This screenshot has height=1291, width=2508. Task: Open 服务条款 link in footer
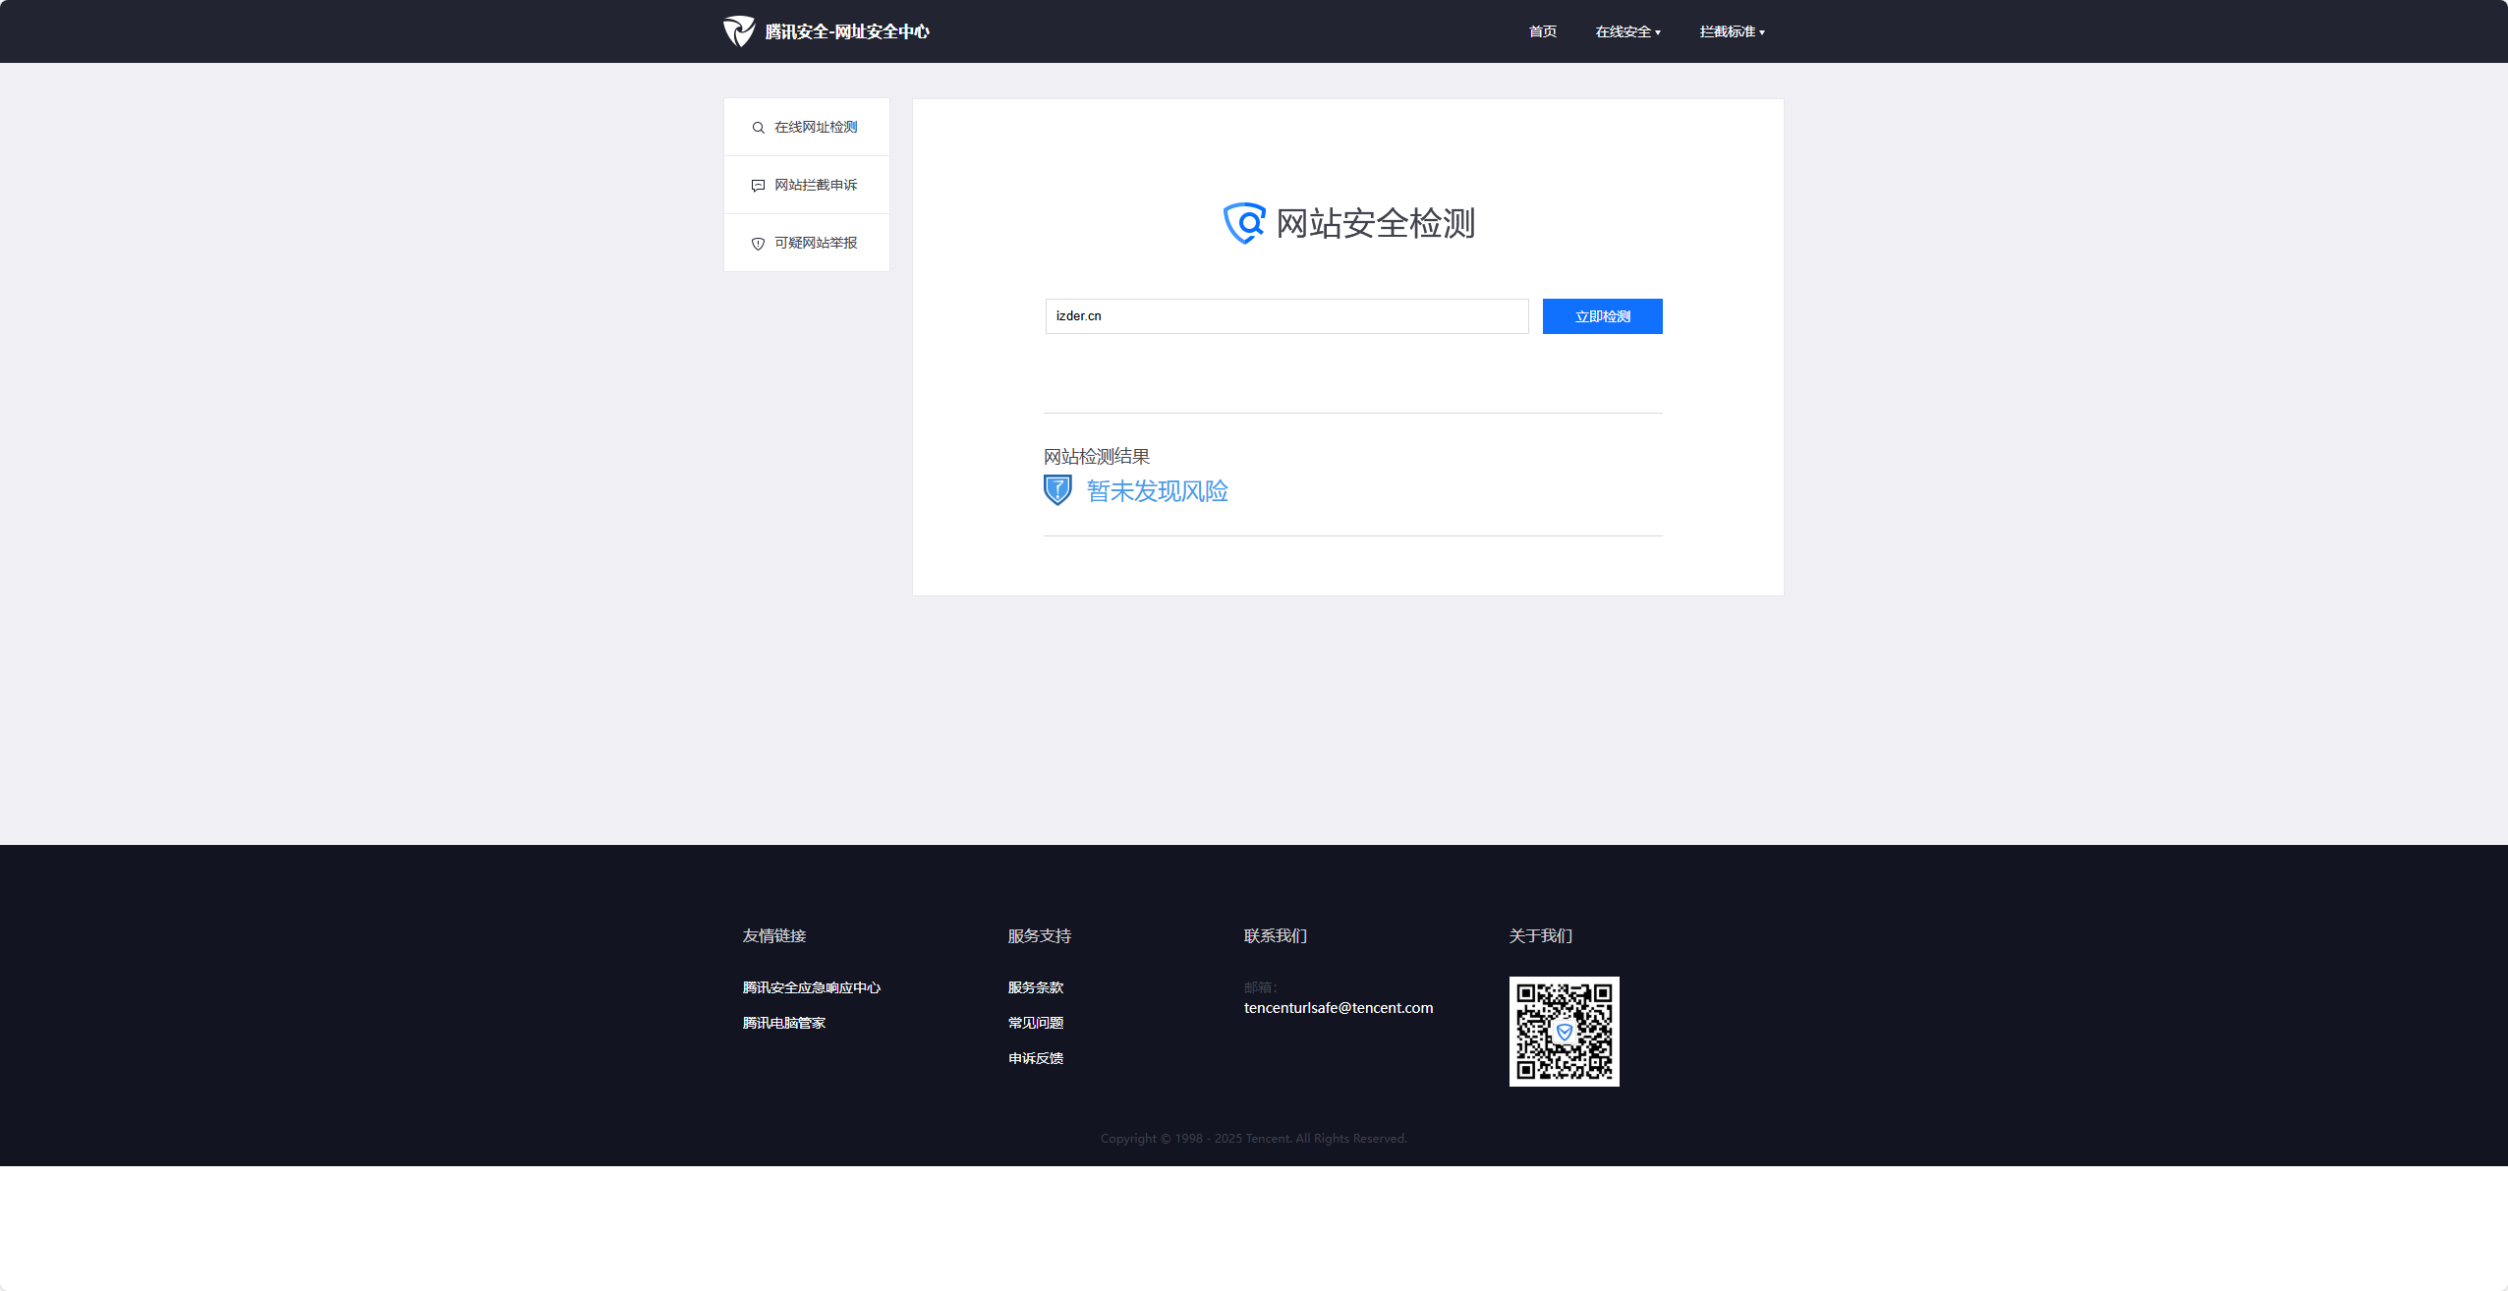[1035, 988]
